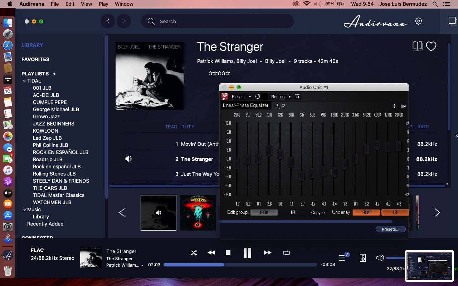The image size is (458, 286).
Task: Go forward with the right arrow button
Action: coord(124,21)
